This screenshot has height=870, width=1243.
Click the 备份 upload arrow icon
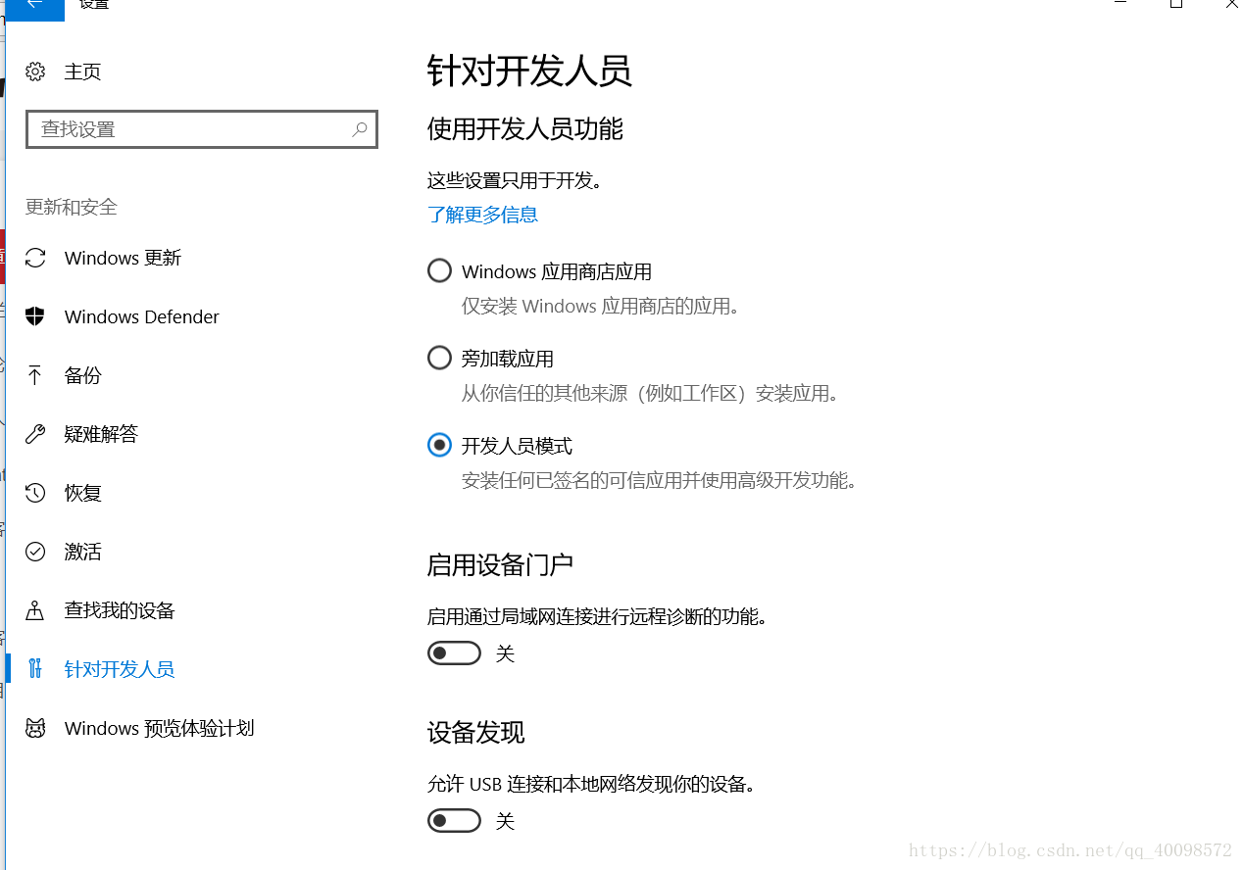click(x=35, y=375)
